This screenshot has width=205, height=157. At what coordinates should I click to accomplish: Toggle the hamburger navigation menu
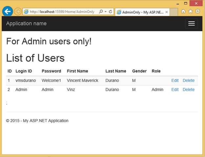pyautogui.click(x=191, y=23)
